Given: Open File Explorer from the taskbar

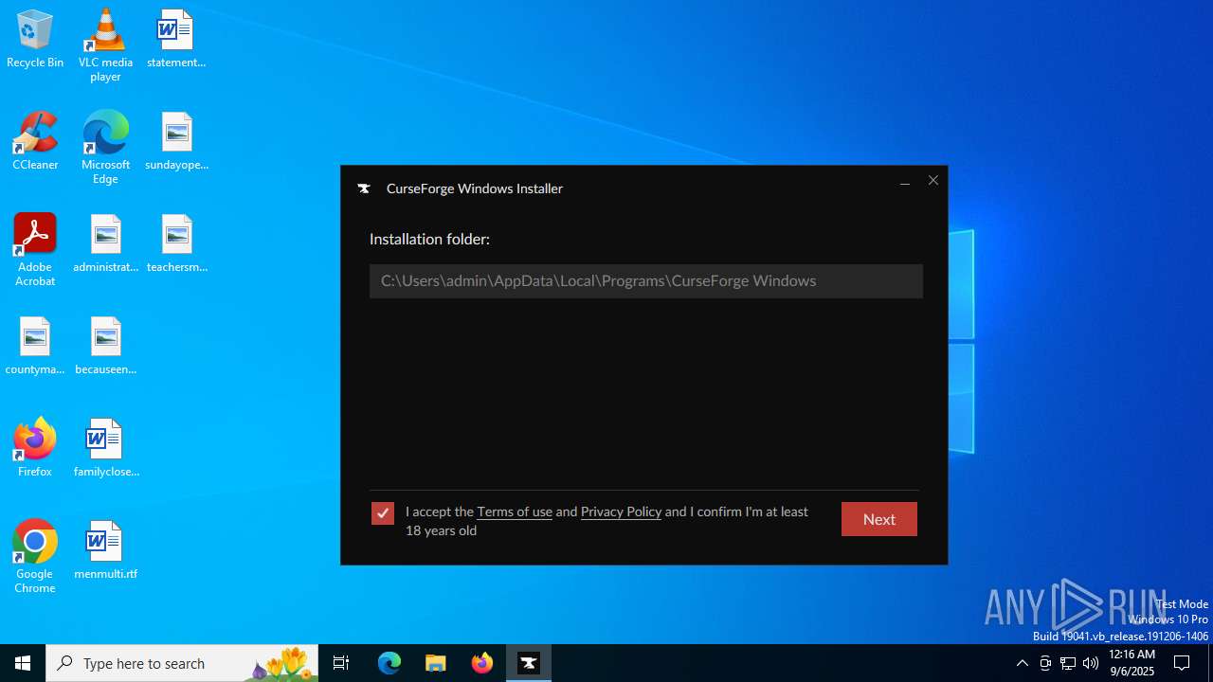Looking at the screenshot, I should tap(436, 663).
